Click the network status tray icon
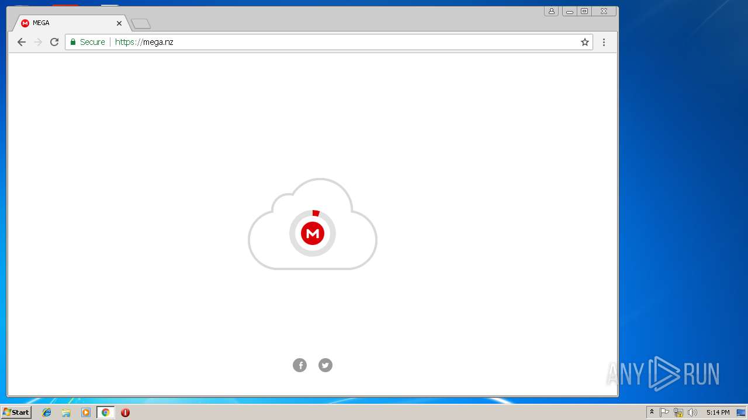Image resolution: width=748 pixels, height=420 pixels. 678,412
